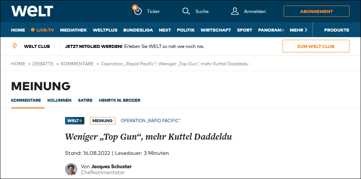
Task: Select the SATIRE tab
Action: (85, 100)
